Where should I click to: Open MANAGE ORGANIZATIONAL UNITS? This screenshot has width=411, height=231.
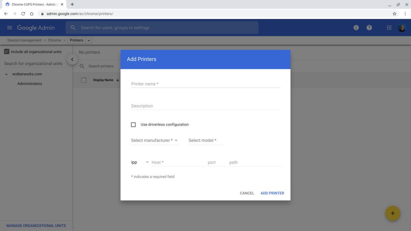pos(36,225)
